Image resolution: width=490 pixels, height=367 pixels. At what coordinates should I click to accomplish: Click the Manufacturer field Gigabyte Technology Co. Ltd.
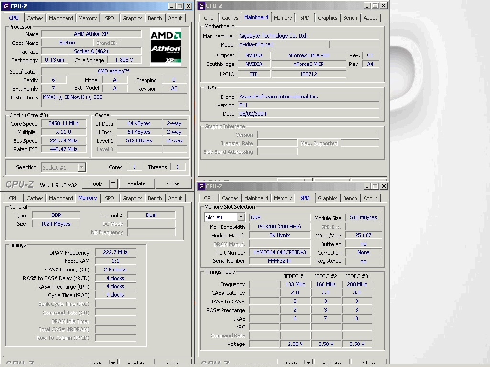309,36
